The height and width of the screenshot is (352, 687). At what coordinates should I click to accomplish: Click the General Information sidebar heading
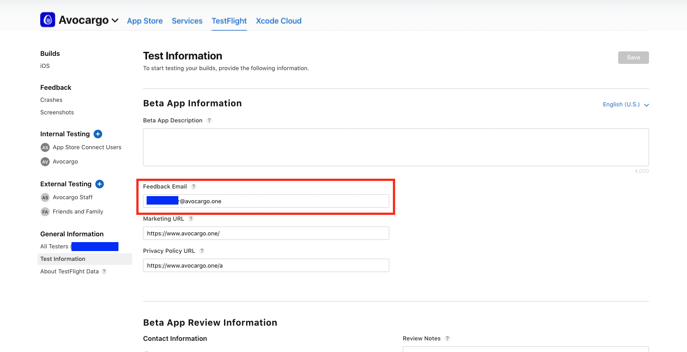click(x=72, y=234)
